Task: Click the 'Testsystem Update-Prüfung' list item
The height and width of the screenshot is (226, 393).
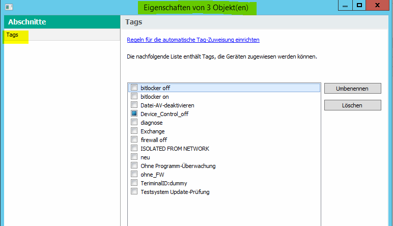Action: pos(175,192)
